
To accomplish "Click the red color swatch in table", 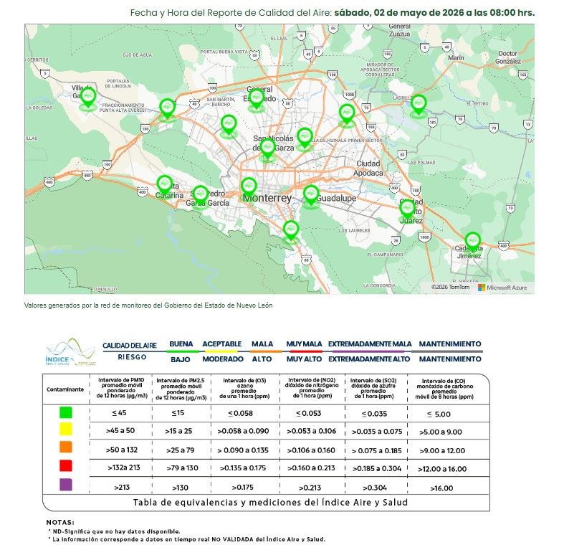I will (x=66, y=465).
